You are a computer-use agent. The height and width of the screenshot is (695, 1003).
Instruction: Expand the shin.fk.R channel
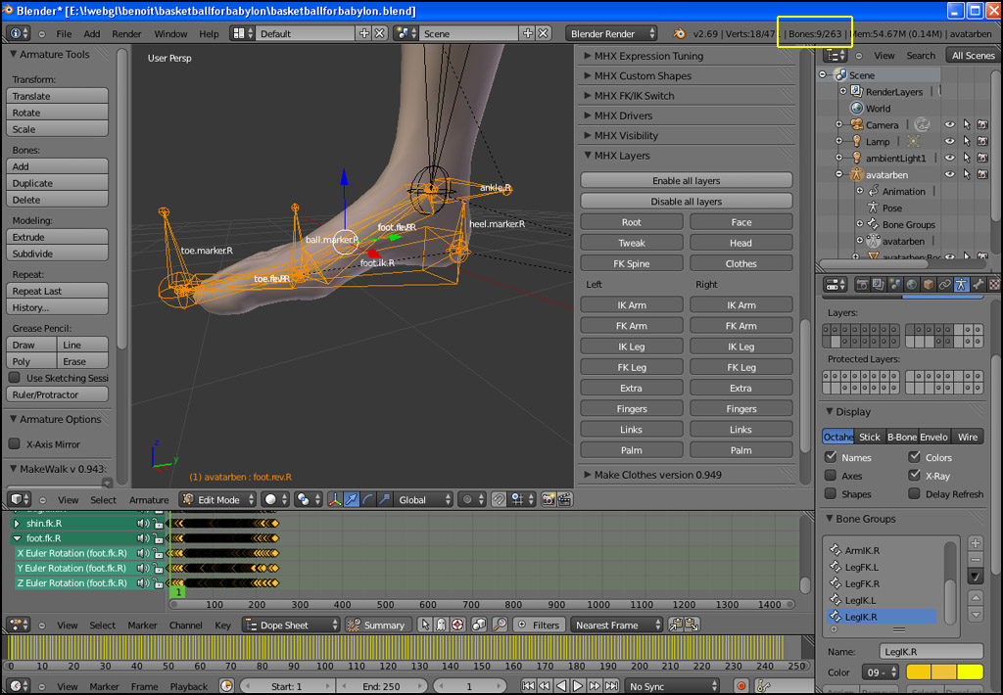(x=18, y=523)
